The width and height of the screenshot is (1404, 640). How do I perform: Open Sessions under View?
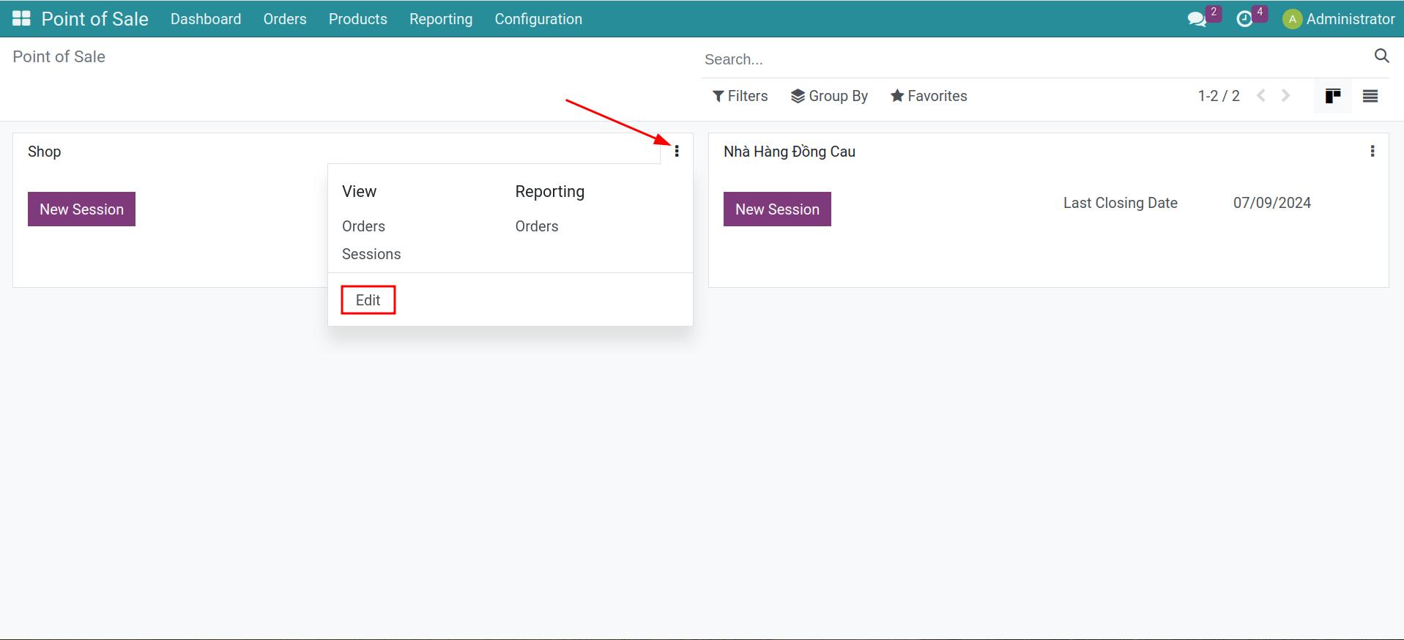[x=371, y=254]
